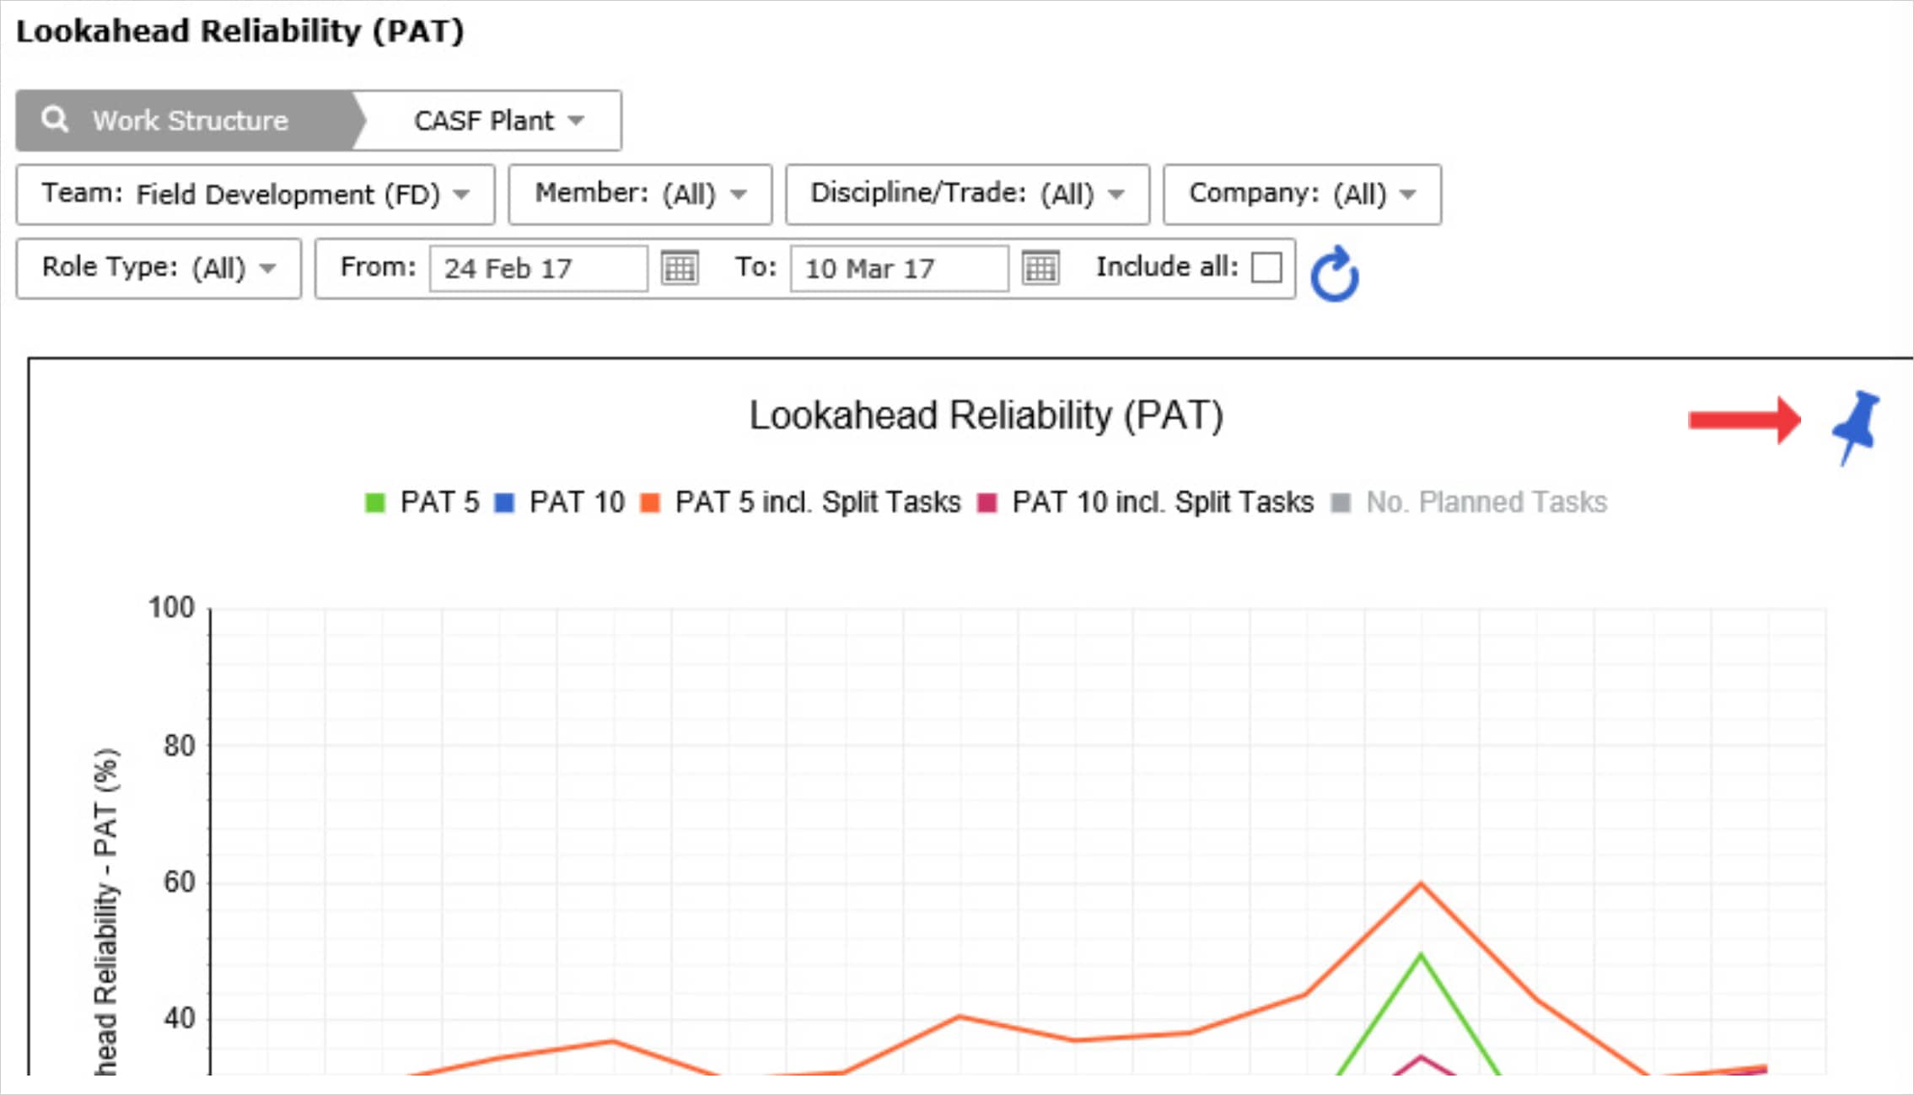
Task: Open the Role Type filter dropdown
Action: coord(159,269)
